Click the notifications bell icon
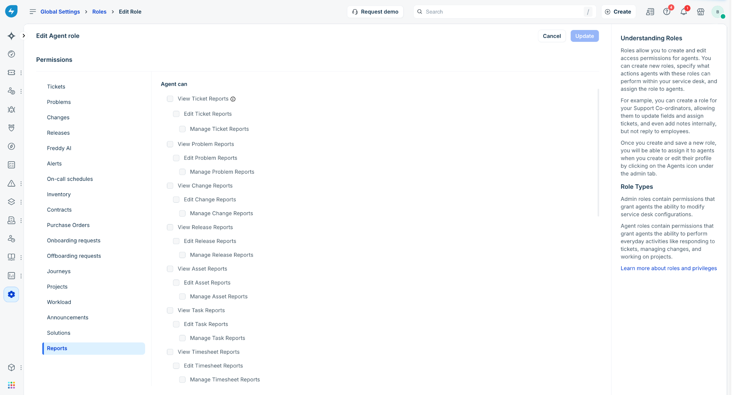The width and height of the screenshot is (732, 395). coord(683,12)
